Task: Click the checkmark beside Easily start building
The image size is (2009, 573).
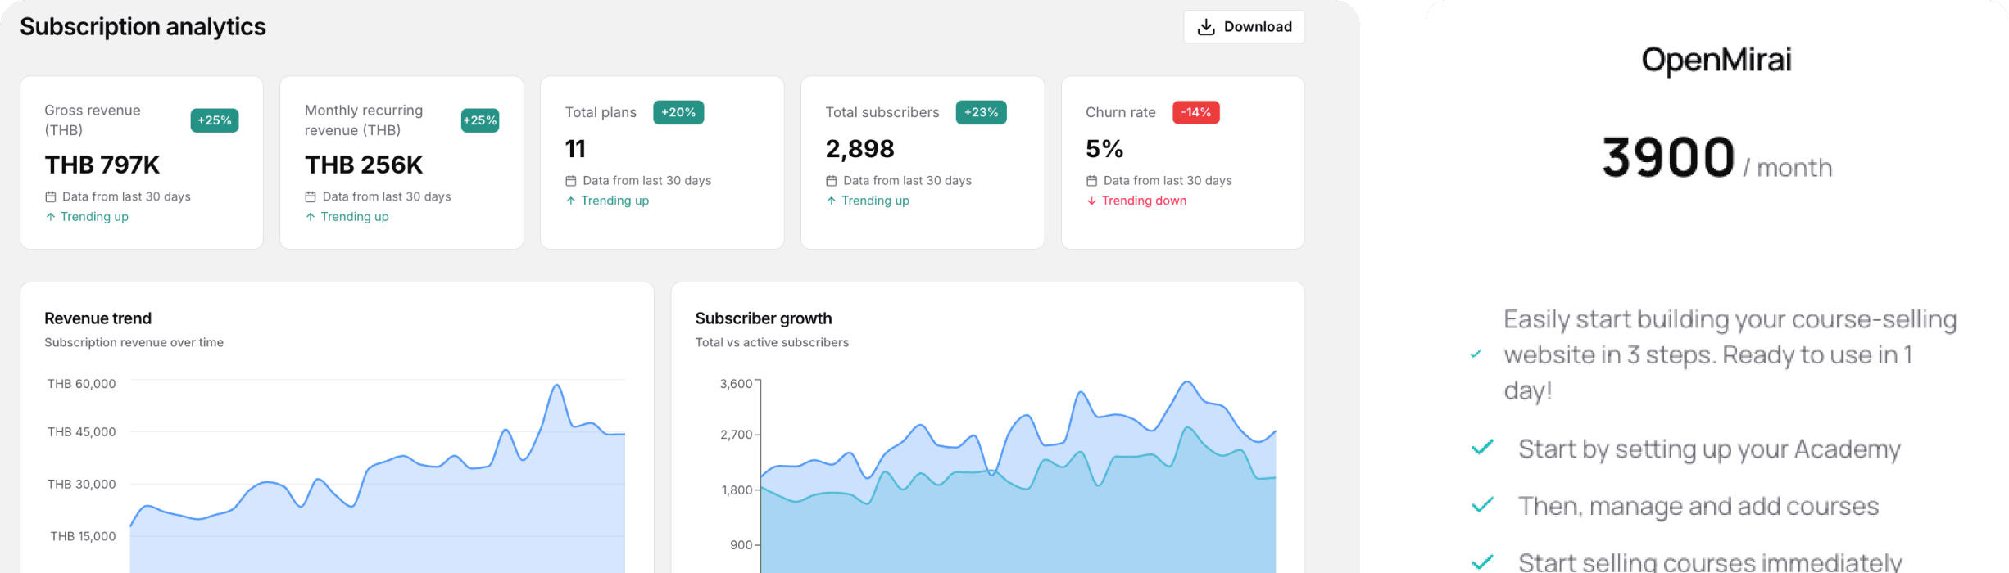Action: [x=1476, y=354]
